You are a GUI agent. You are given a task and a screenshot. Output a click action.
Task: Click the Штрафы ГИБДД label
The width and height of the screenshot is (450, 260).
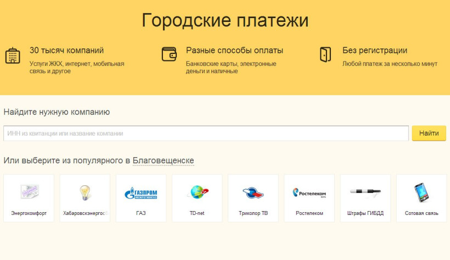365,213
